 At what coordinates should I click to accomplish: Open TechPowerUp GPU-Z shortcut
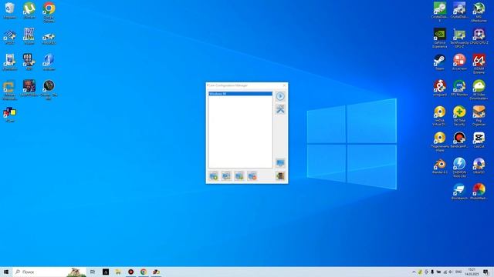(x=459, y=38)
